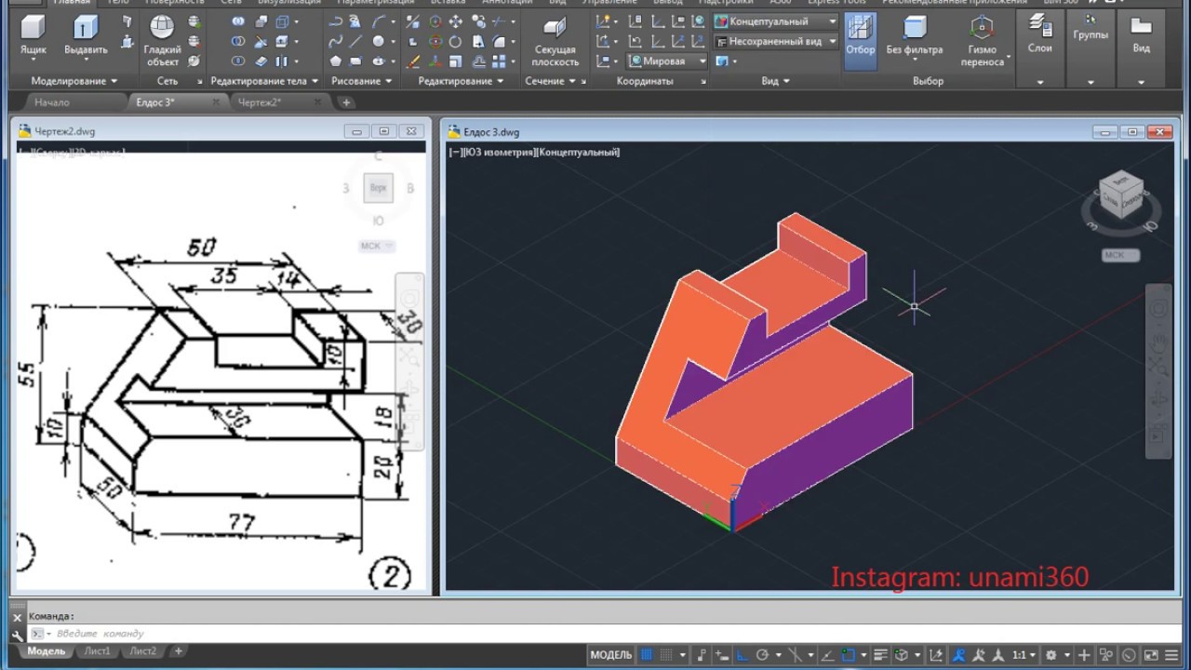
Task: Click the [Концептуальный] viewport style label
Action: click(x=579, y=152)
